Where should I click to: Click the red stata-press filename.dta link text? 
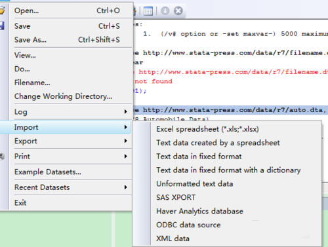pos(234,72)
